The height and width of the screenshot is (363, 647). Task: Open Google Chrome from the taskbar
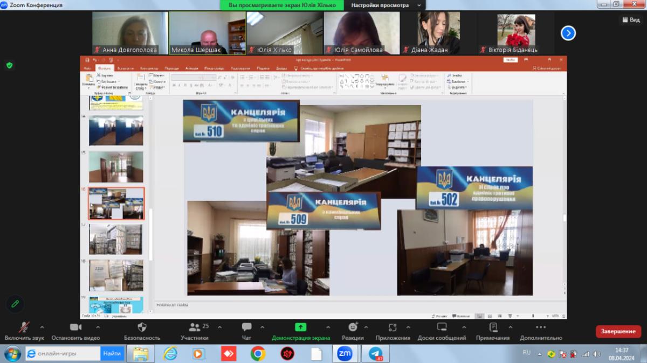pos(258,354)
